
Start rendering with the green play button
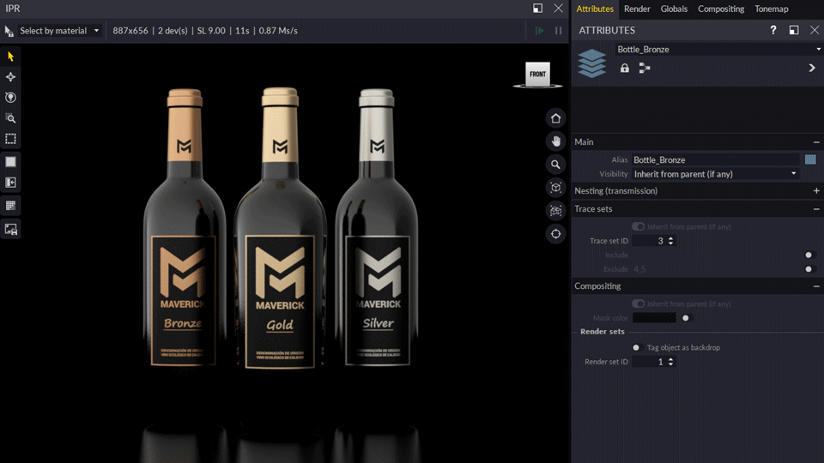[x=539, y=31]
